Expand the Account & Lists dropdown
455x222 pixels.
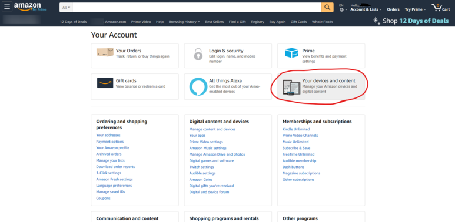366,9
